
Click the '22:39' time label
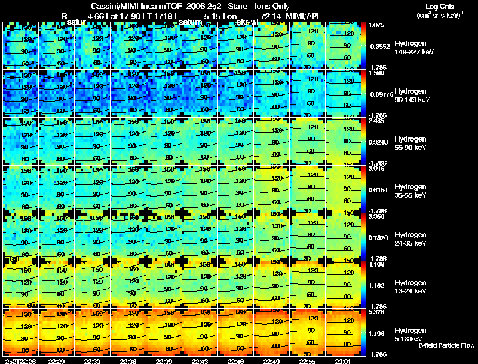[164, 361]
